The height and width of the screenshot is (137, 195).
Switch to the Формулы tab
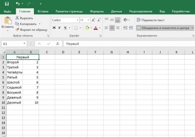97,11
